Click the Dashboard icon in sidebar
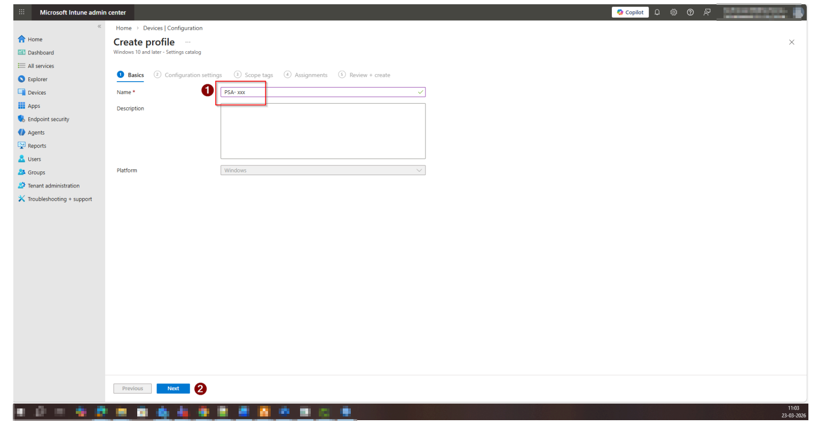 (21, 52)
